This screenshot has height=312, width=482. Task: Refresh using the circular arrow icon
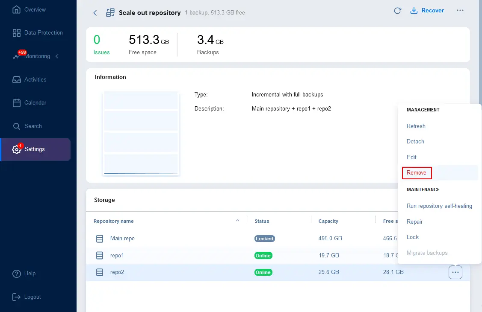tap(397, 11)
